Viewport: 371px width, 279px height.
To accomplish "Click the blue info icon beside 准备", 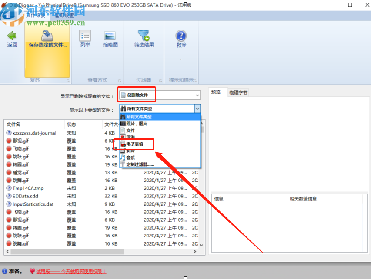I will click(x=4, y=272).
